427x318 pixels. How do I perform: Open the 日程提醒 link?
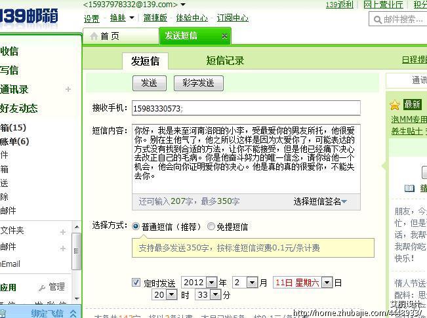pyautogui.click(x=415, y=60)
